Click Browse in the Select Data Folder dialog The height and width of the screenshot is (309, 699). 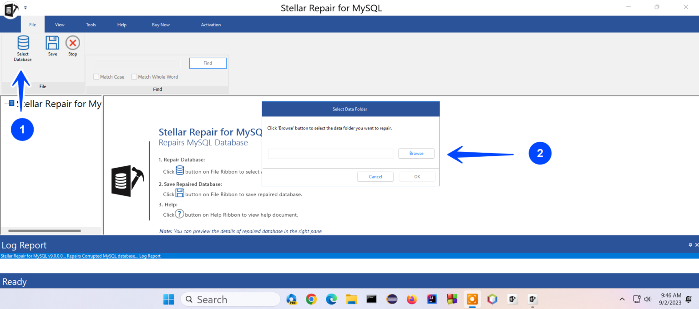(416, 153)
